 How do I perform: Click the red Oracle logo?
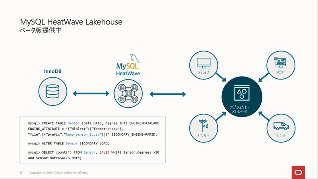(298, 172)
